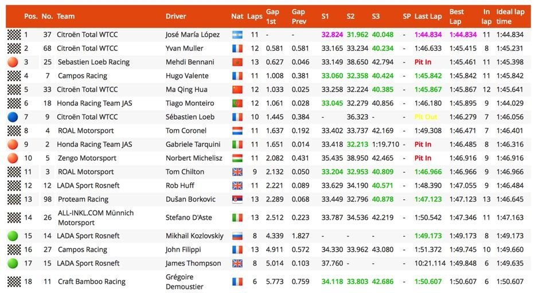The image size is (535, 293).
Task: Click the green status ball for Mikhail Kozlovskiy
Action: point(13,236)
